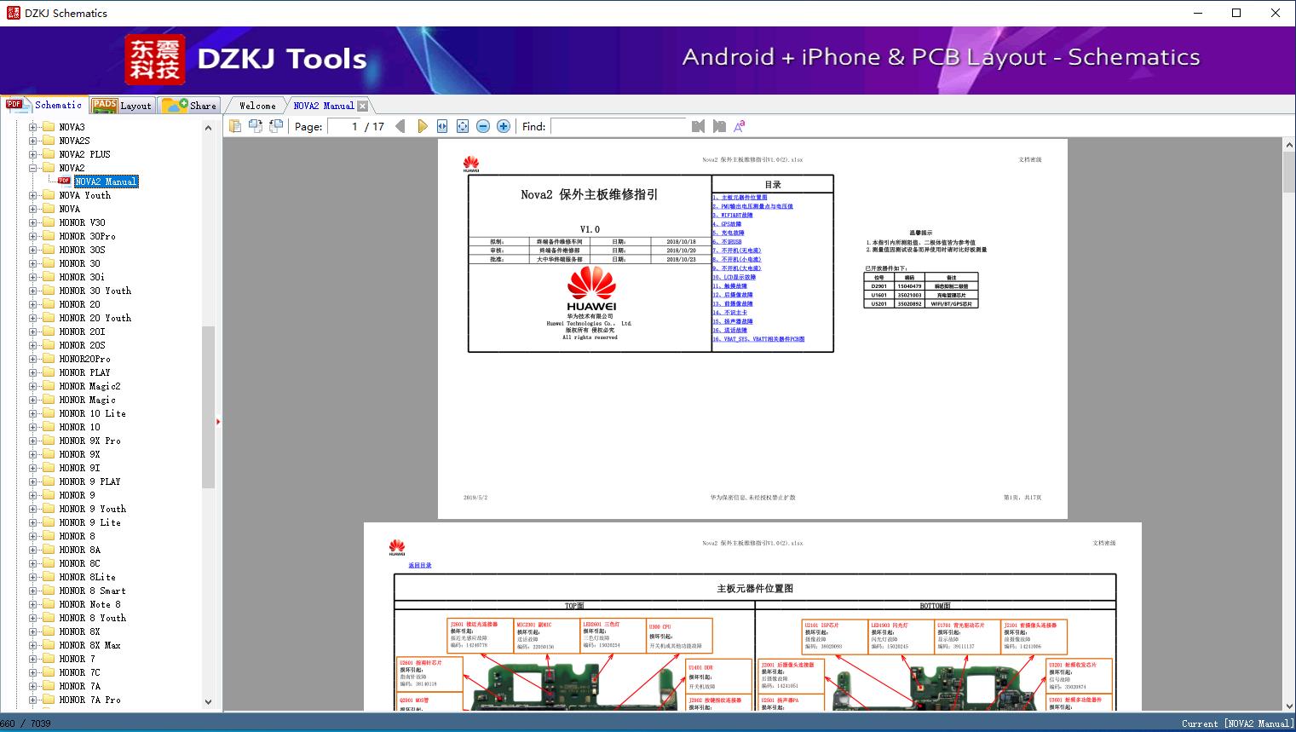Click the HONOR V30 folder icon
1296x732 pixels.
(49, 222)
